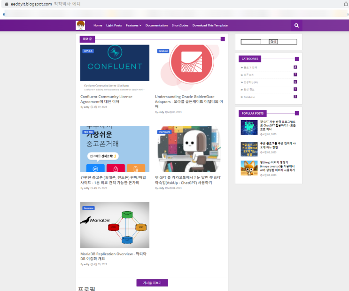Click the Database tag on the GoldenGate thumbnail
This screenshot has width=349, height=291.
pos(163,51)
